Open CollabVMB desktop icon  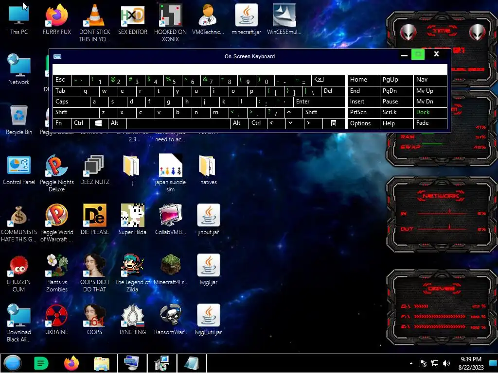click(x=170, y=220)
